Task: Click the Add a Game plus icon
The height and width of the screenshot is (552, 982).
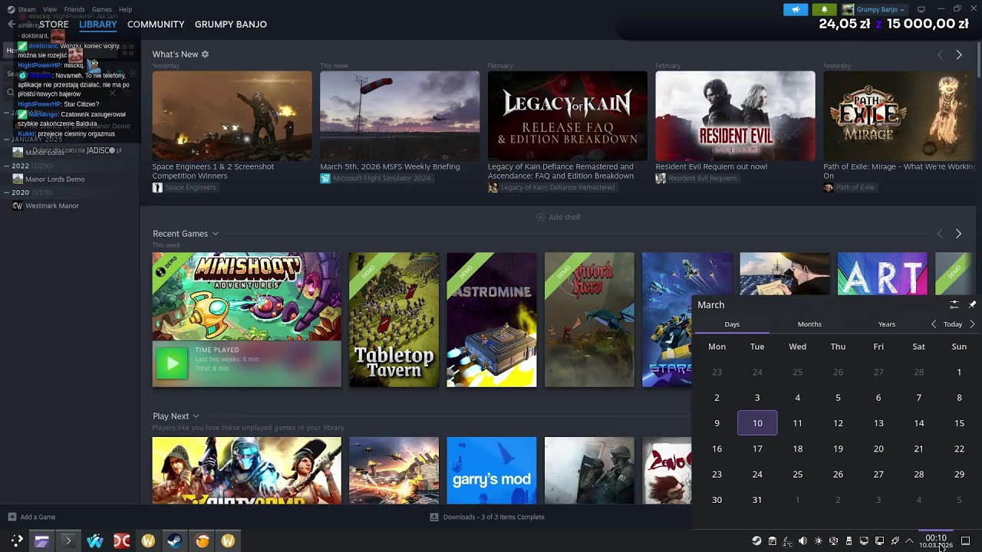Action: coord(12,517)
